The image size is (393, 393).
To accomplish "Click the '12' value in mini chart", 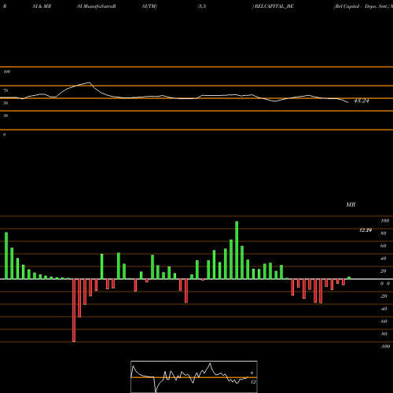I will click(253, 382).
